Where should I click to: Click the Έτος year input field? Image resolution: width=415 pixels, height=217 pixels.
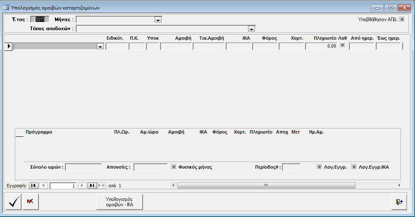click(x=42, y=19)
